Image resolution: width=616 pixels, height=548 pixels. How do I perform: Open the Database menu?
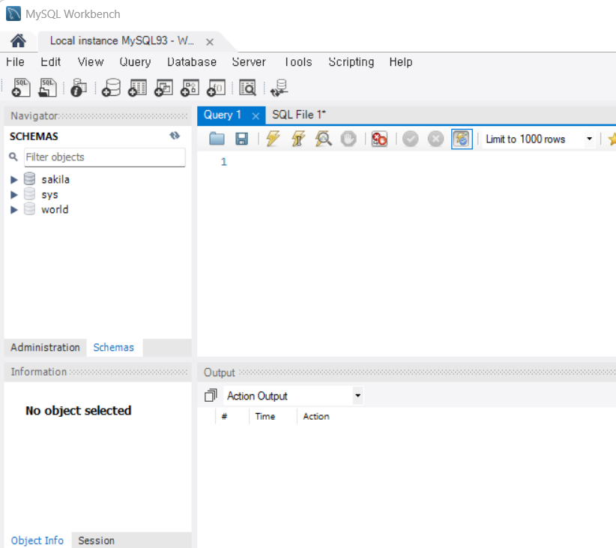pyautogui.click(x=192, y=61)
